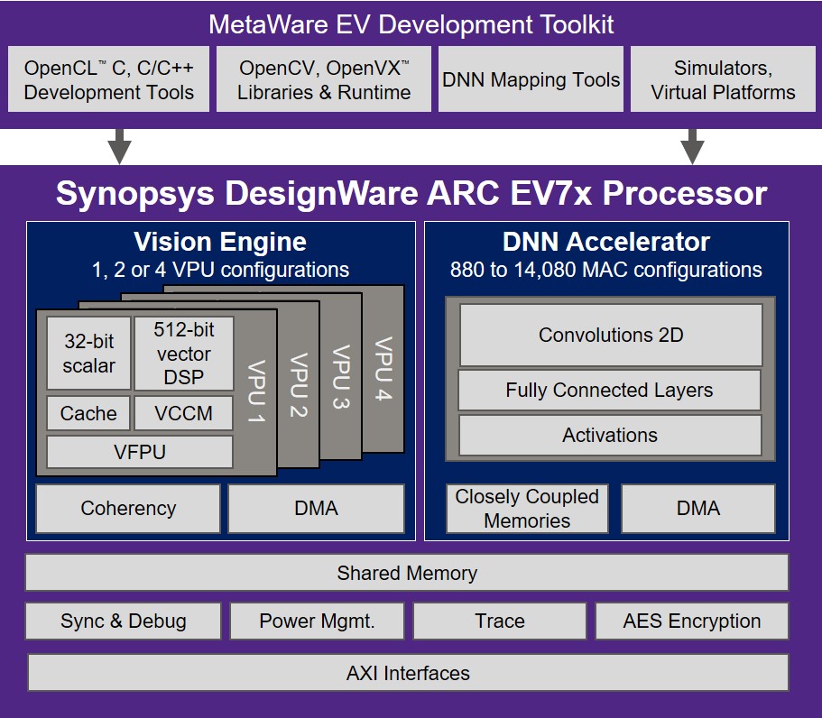
Task: Select the Convolutions 2D block
Action: tap(611, 335)
